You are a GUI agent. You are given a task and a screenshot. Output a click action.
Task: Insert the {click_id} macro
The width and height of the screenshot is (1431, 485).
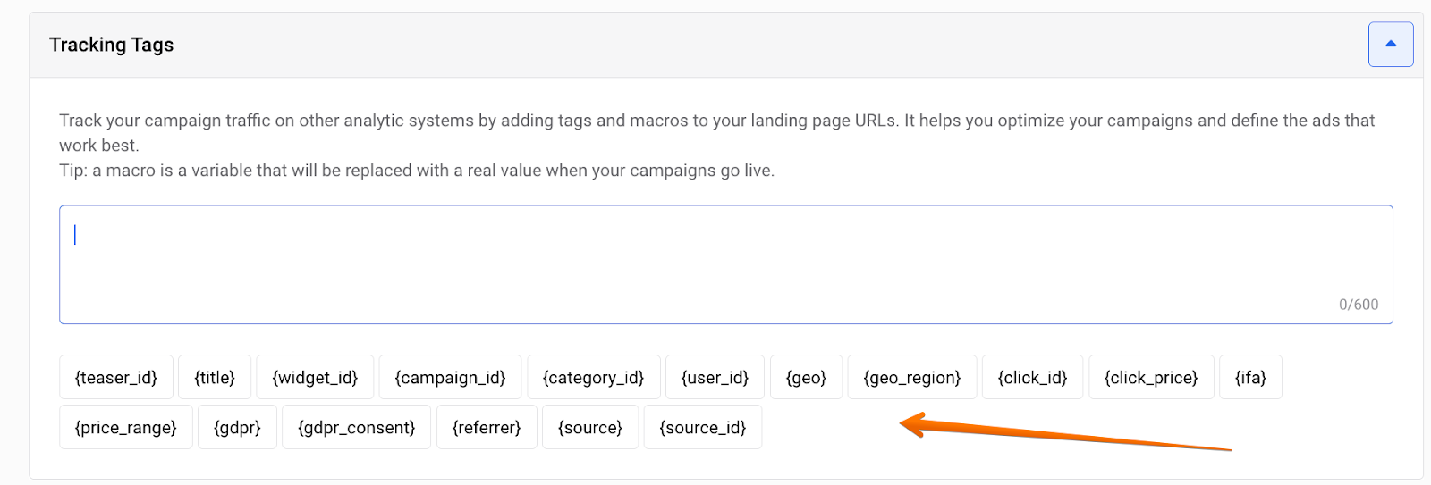click(1032, 378)
